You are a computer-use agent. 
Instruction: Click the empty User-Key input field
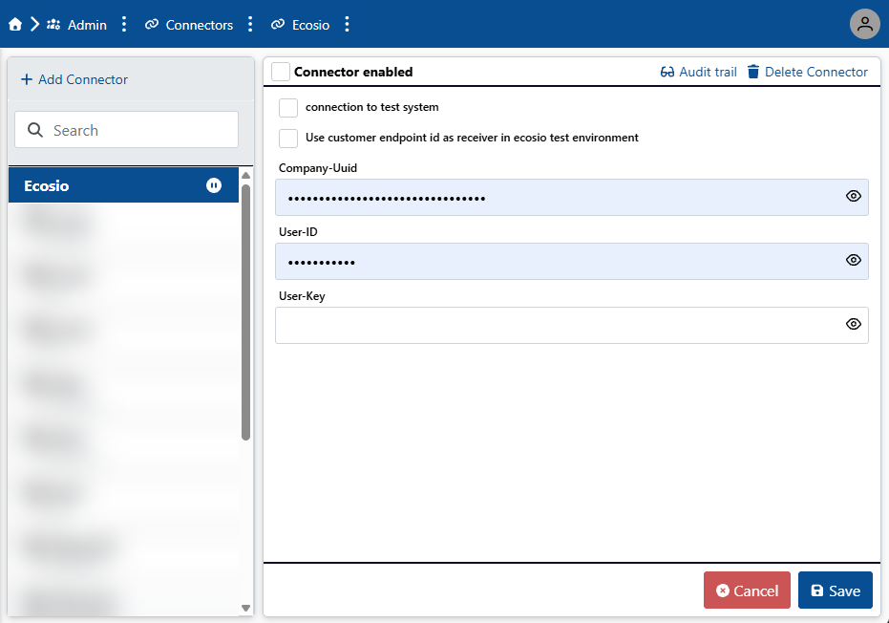pyautogui.click(x=559, y=325)
